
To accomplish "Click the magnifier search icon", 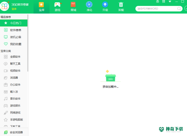I will pyautogui.click(x=179, y=9).
